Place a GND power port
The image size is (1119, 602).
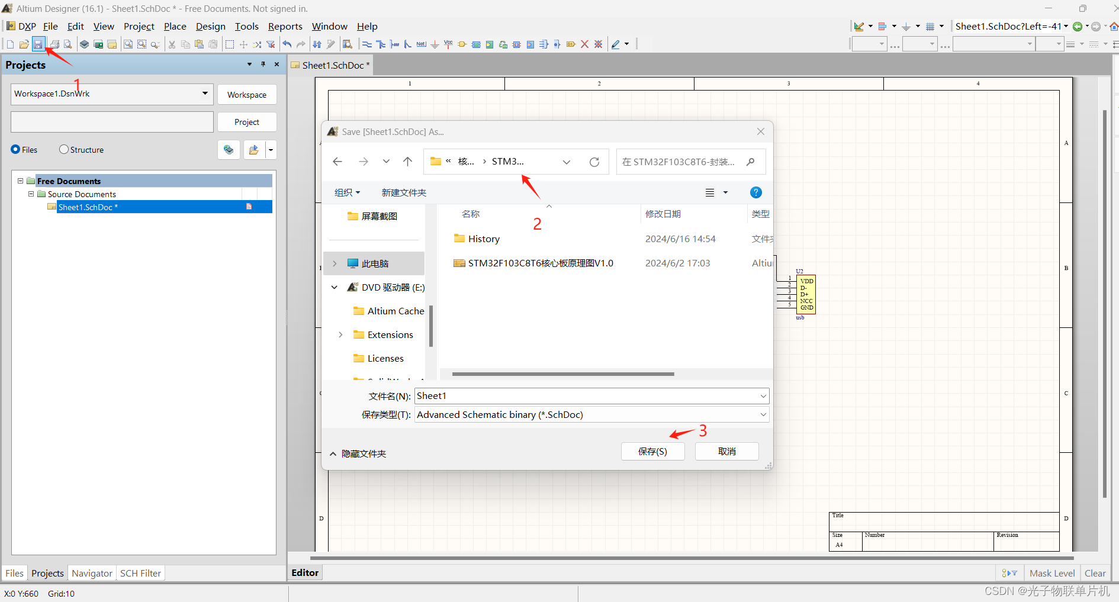tap(435, 44)
